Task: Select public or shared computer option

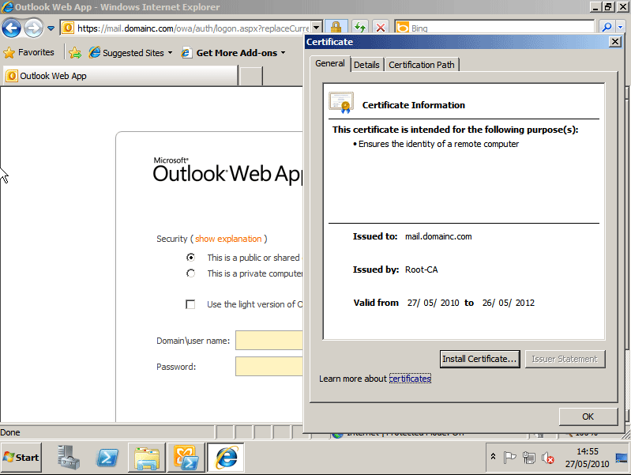Action: [191, 258]
